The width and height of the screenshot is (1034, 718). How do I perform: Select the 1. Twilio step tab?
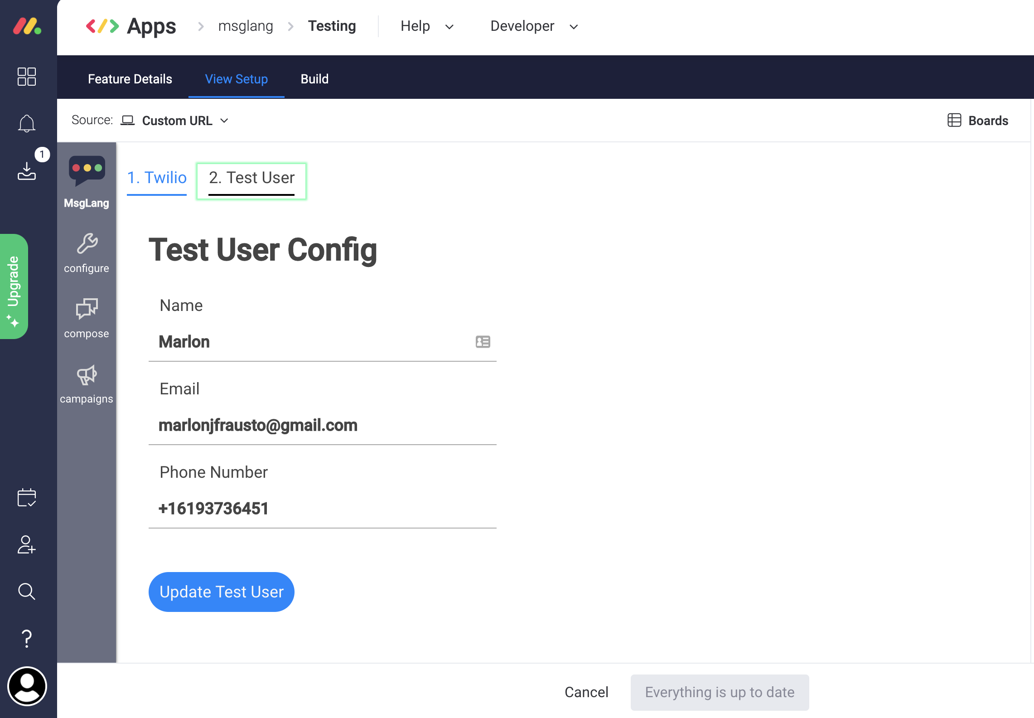click(157, 178)
